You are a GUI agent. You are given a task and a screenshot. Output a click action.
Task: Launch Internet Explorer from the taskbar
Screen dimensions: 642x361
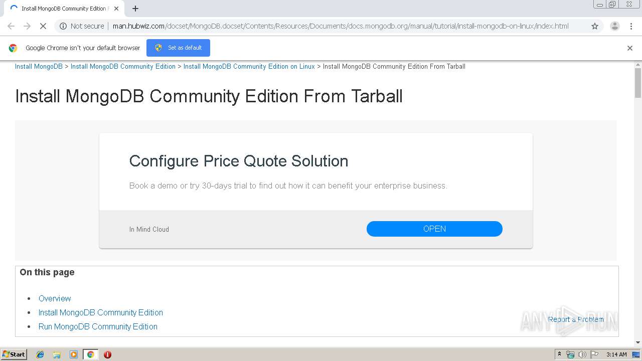click(x=40, y=354)
